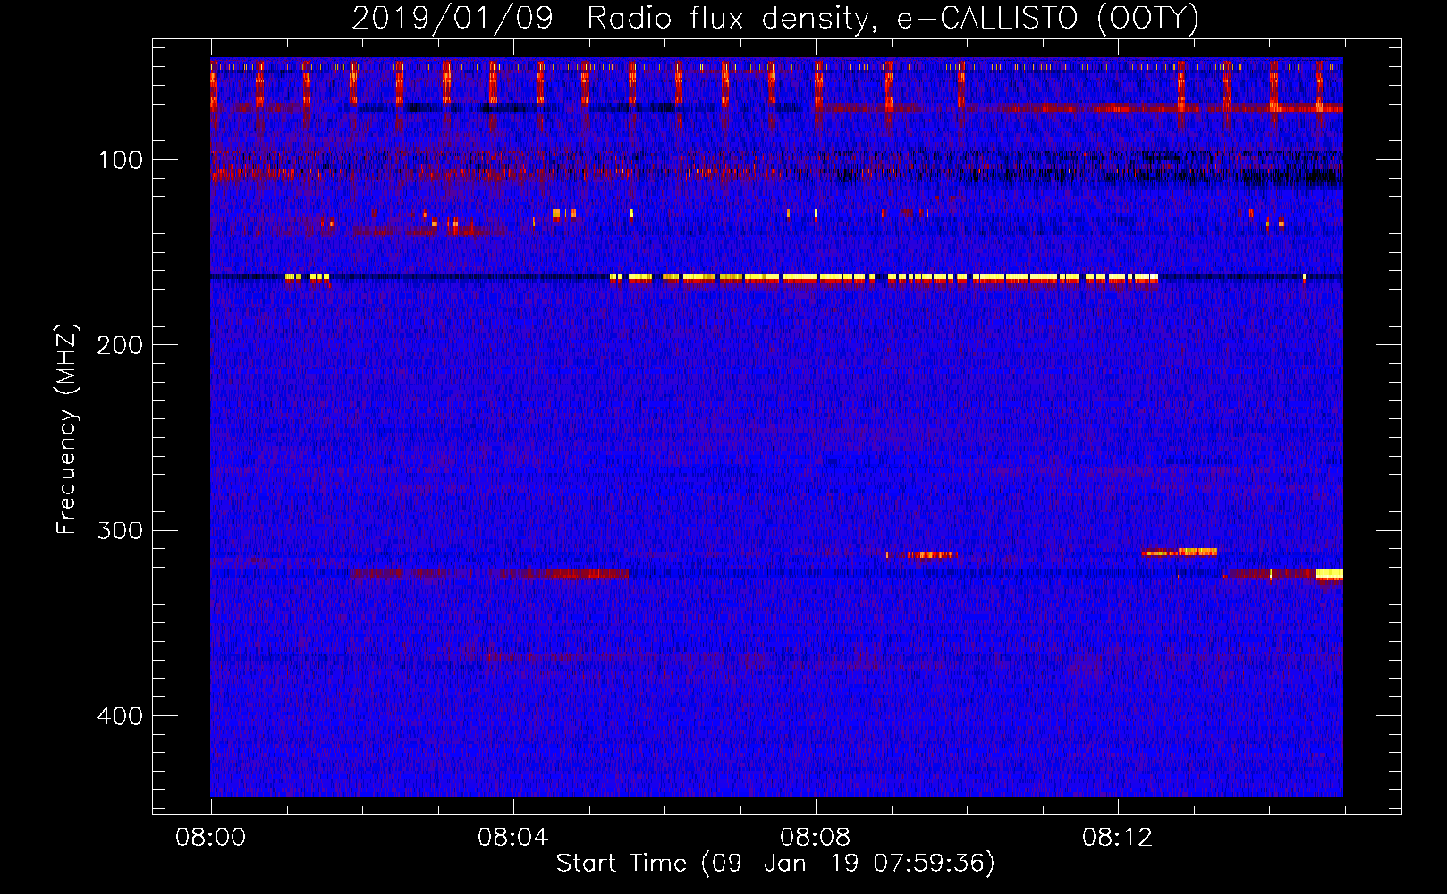
Task: Click the short orange streak near 310 MHz around 08:13
Action: click(1180, 552)
